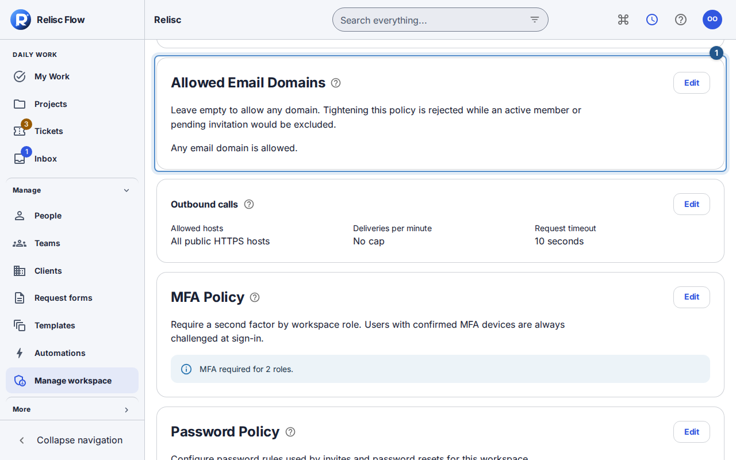736x460 pixels.
Task: Click 'Any email domain is allowed.' text
Action: coord(234,148)
